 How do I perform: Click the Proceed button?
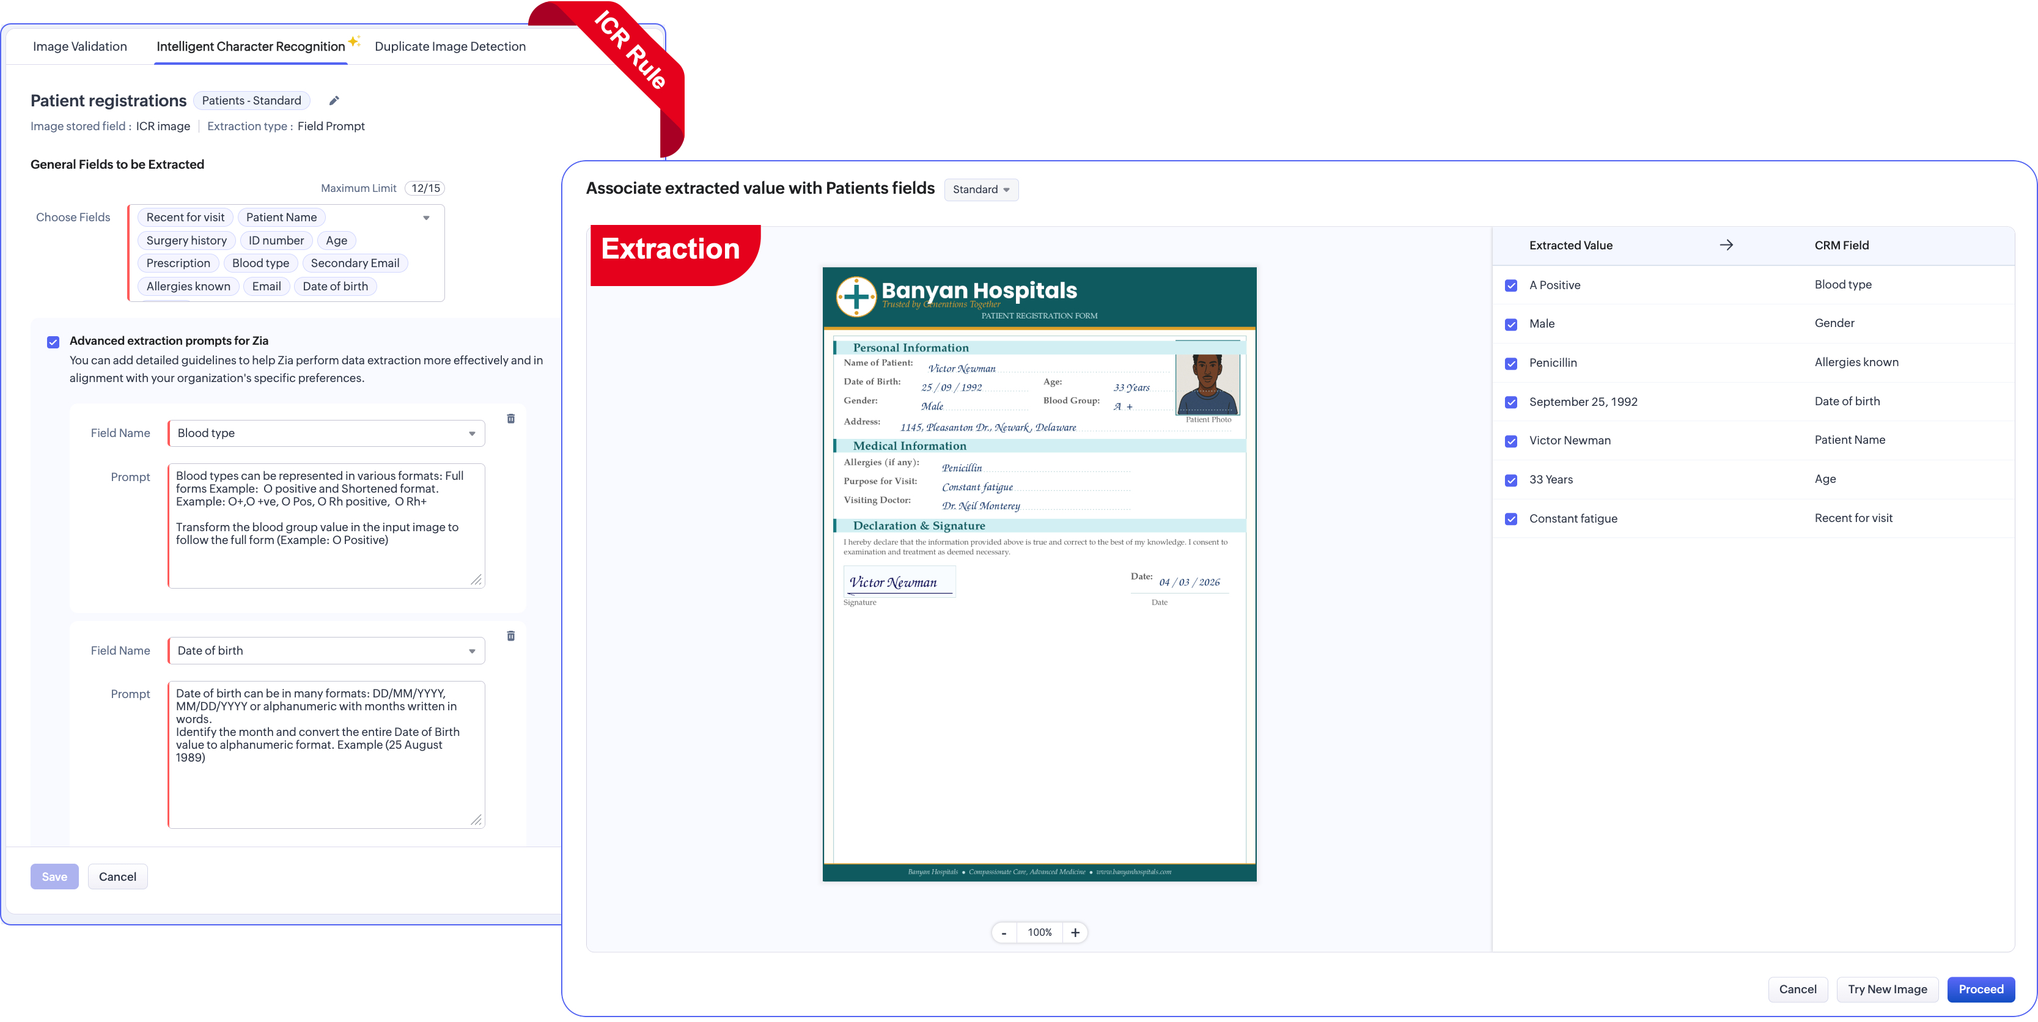click(x=1981, y=989)
